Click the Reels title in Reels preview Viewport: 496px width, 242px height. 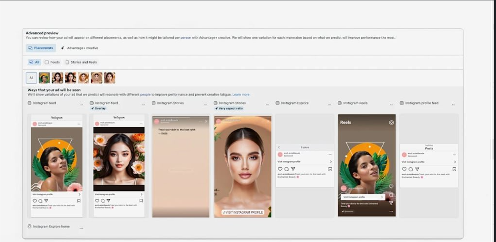point(346,123)
